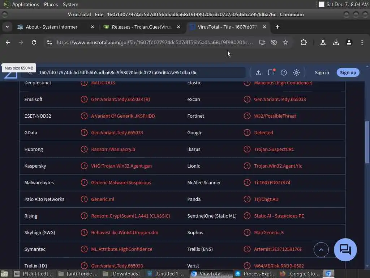Screen dimensions: 370x278
Task: Select BehavesLike.Win64.Dropper.dm detection text
Action: 125,232
